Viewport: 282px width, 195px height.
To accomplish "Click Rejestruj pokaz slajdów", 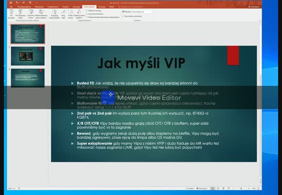I will 79,14.
